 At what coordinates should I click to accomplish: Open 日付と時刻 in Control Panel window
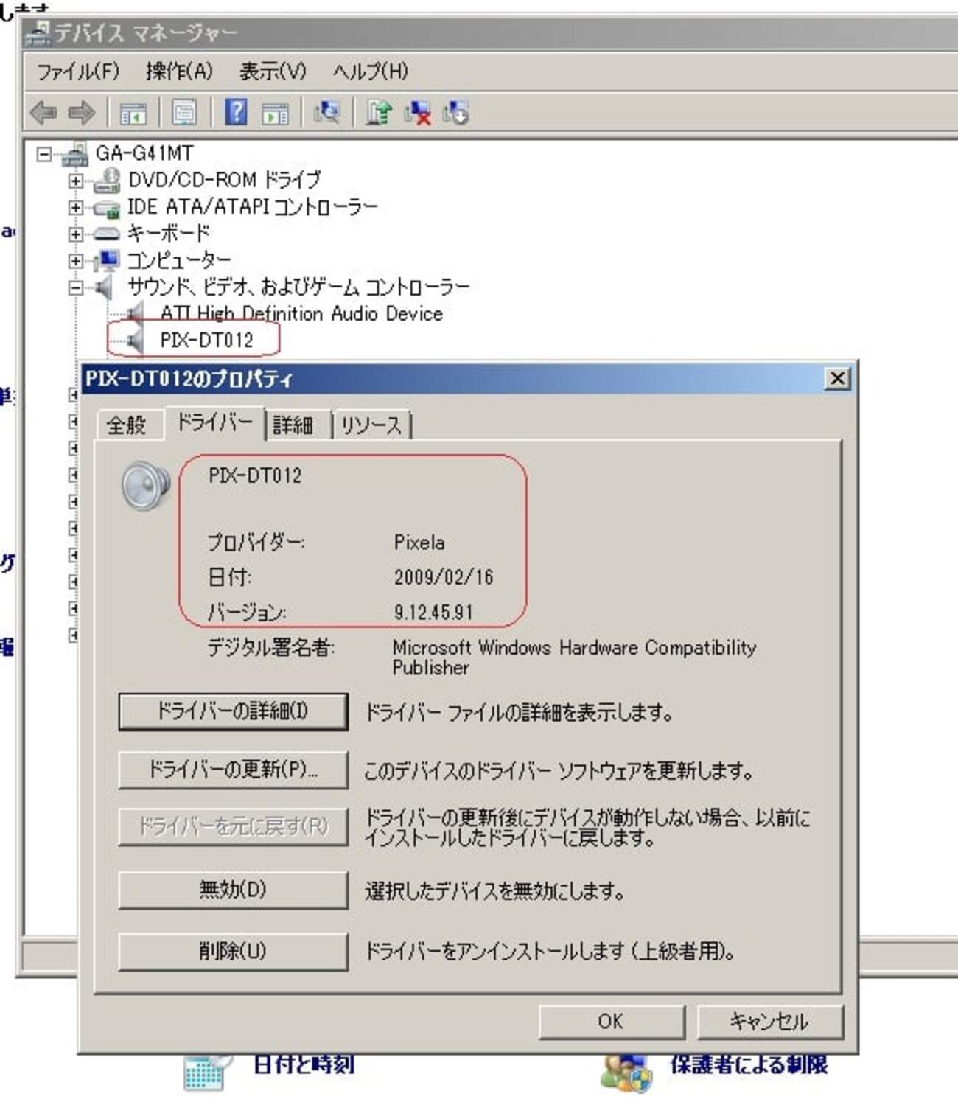304,1064
